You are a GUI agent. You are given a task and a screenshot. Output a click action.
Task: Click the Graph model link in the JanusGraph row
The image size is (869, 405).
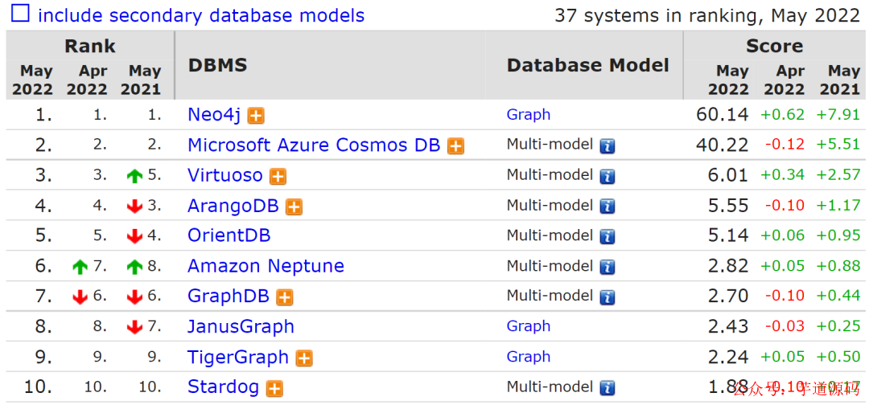tap(529, 326)
